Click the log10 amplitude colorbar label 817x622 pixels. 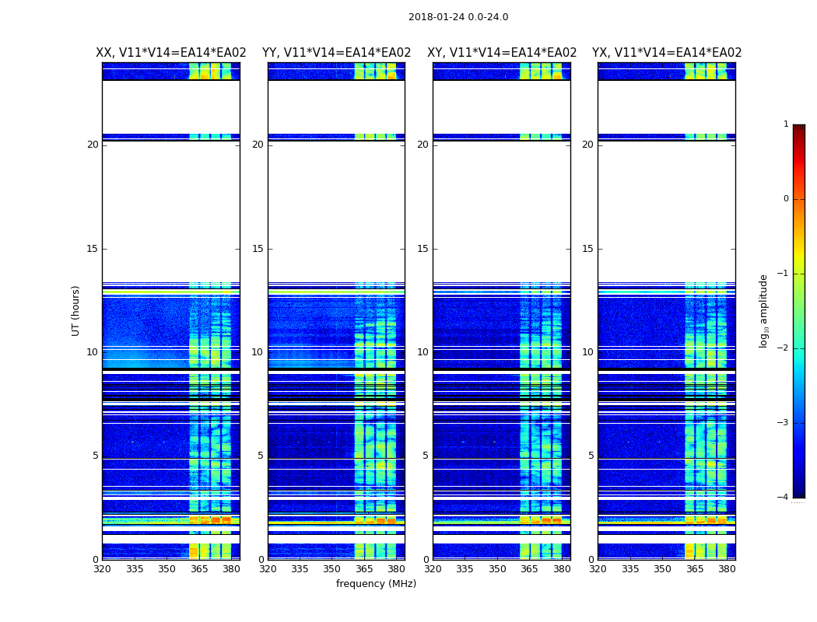[x=764, y=310]
